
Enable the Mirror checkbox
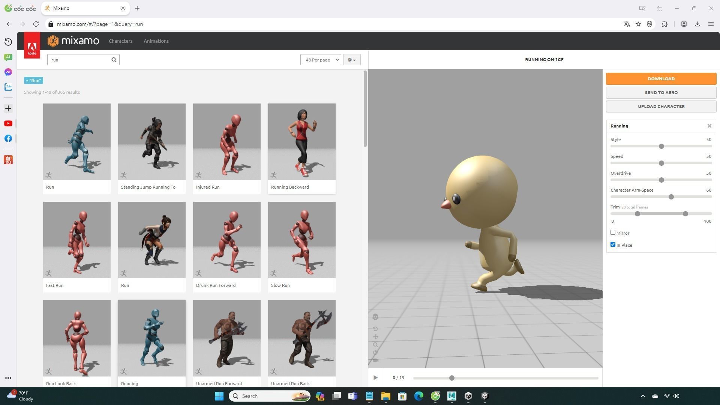613,232
